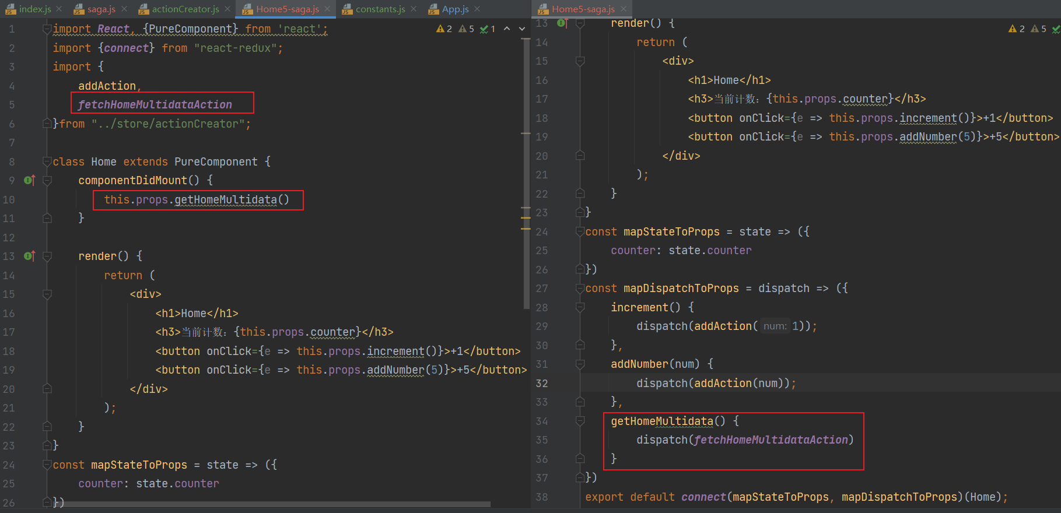Collapse componentDidMount method at left line 9
The width and height of the screenshot is (1061, 513).
coord(47,181)
